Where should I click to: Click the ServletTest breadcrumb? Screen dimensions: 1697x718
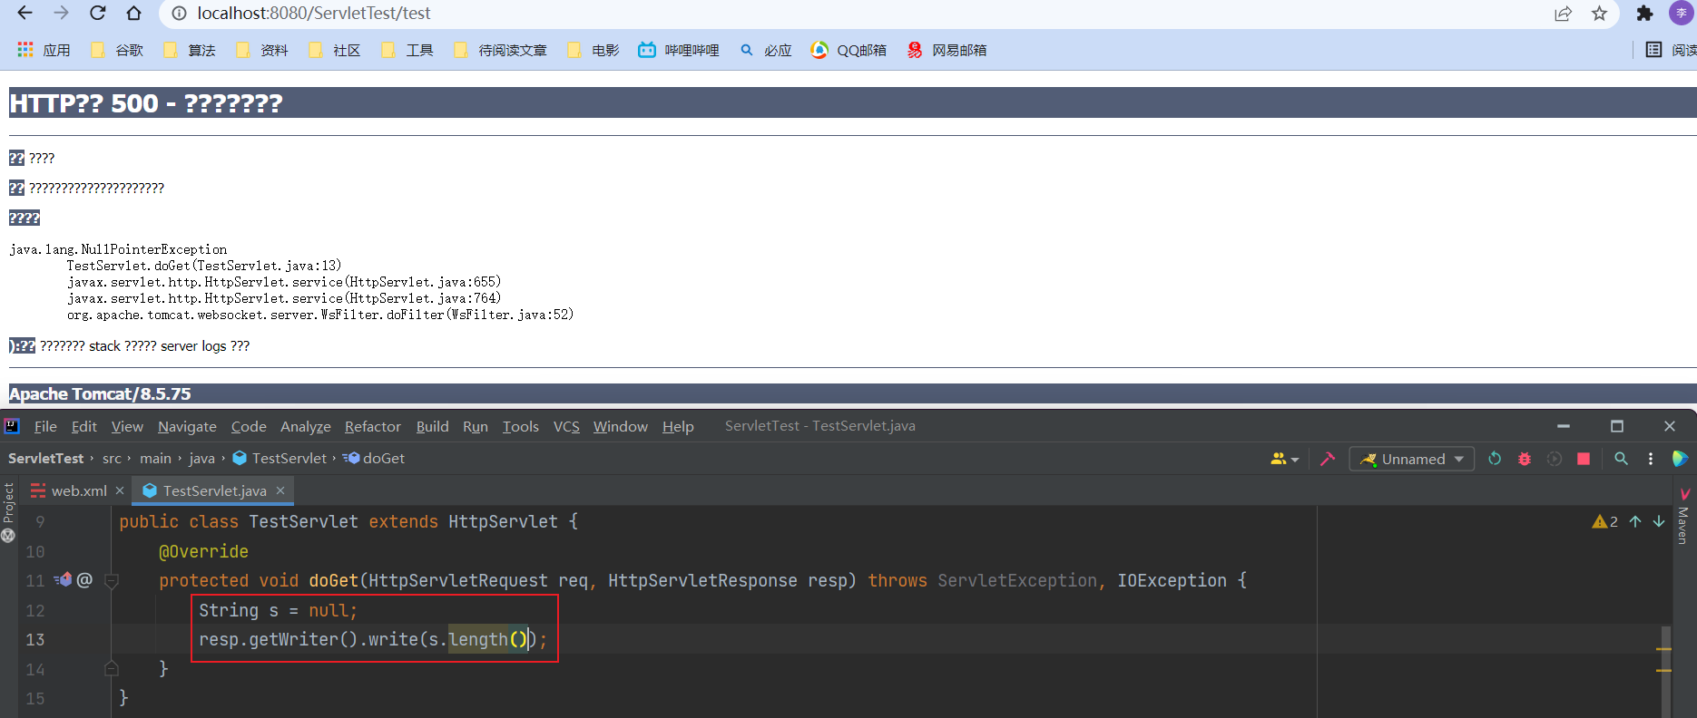(x=46, y=459)
